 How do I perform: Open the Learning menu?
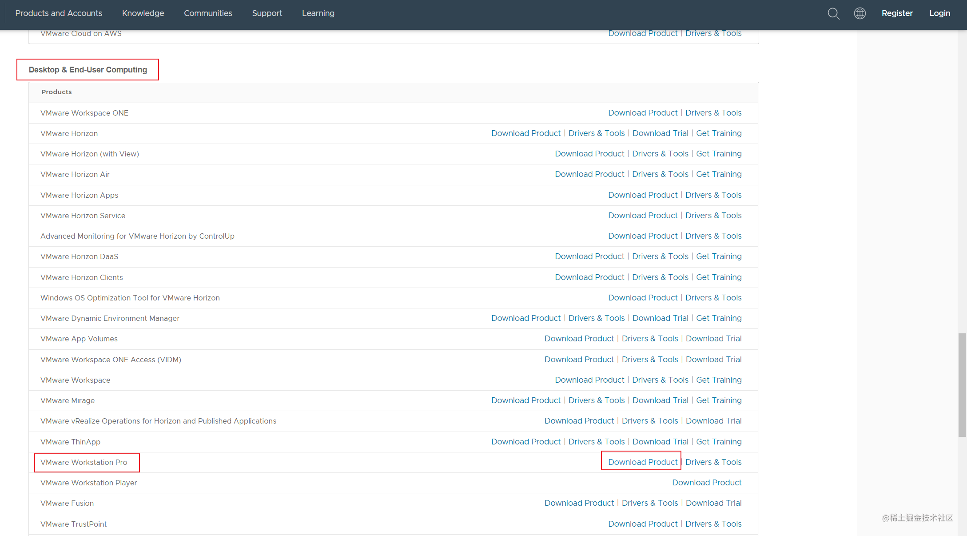tap(318, 13)
